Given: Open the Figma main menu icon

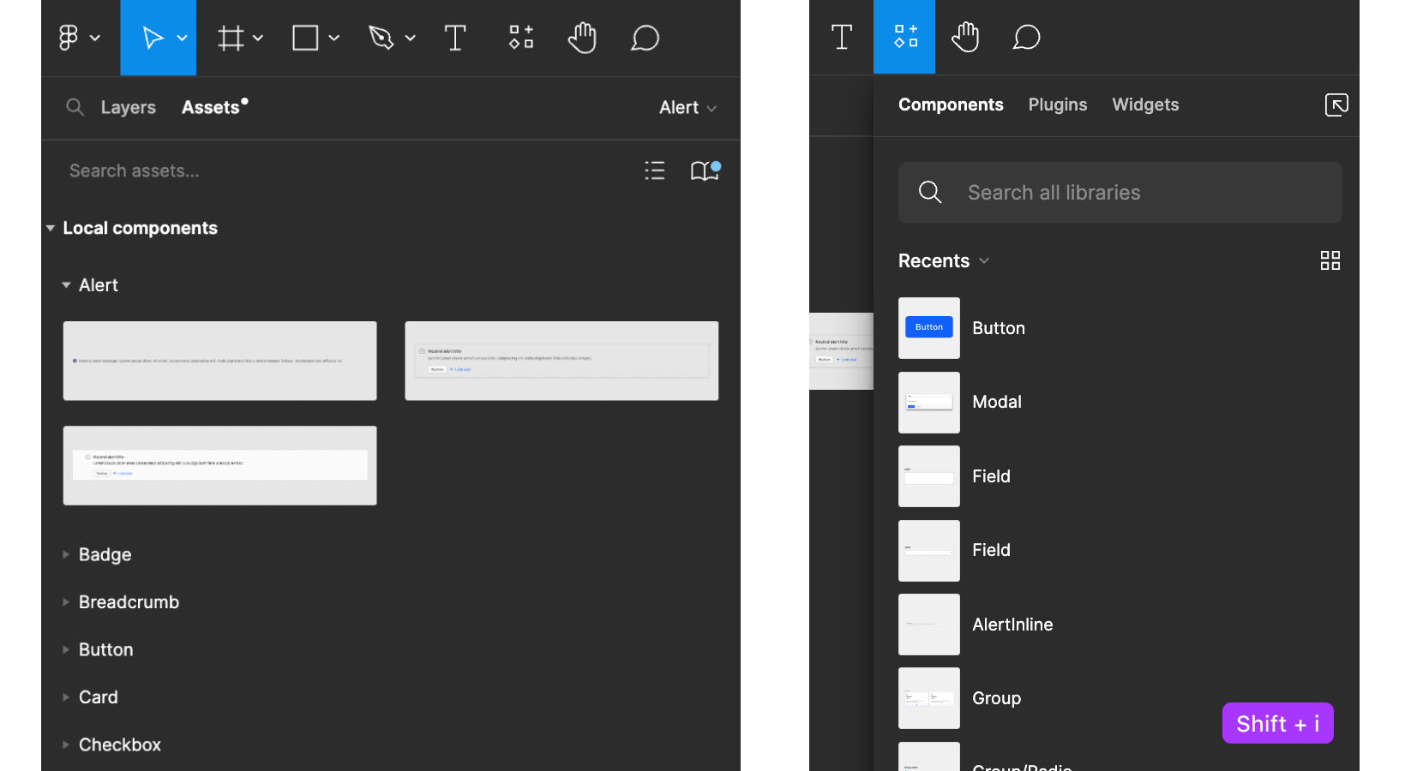Looking at the screenshot, I should (69, 38).
